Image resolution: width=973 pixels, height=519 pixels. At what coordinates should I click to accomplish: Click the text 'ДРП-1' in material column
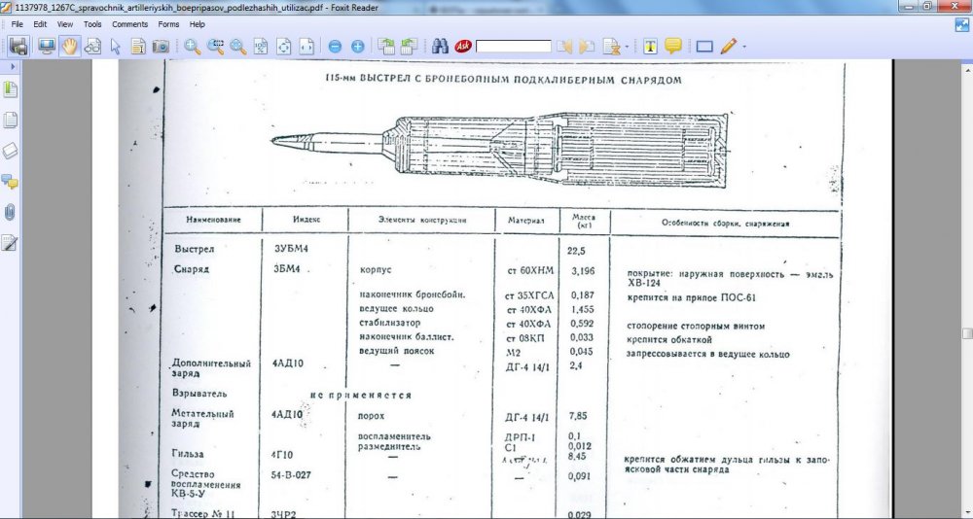521,437
